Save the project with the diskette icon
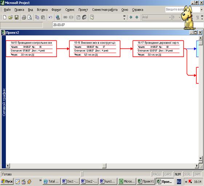 click(16, 18)
